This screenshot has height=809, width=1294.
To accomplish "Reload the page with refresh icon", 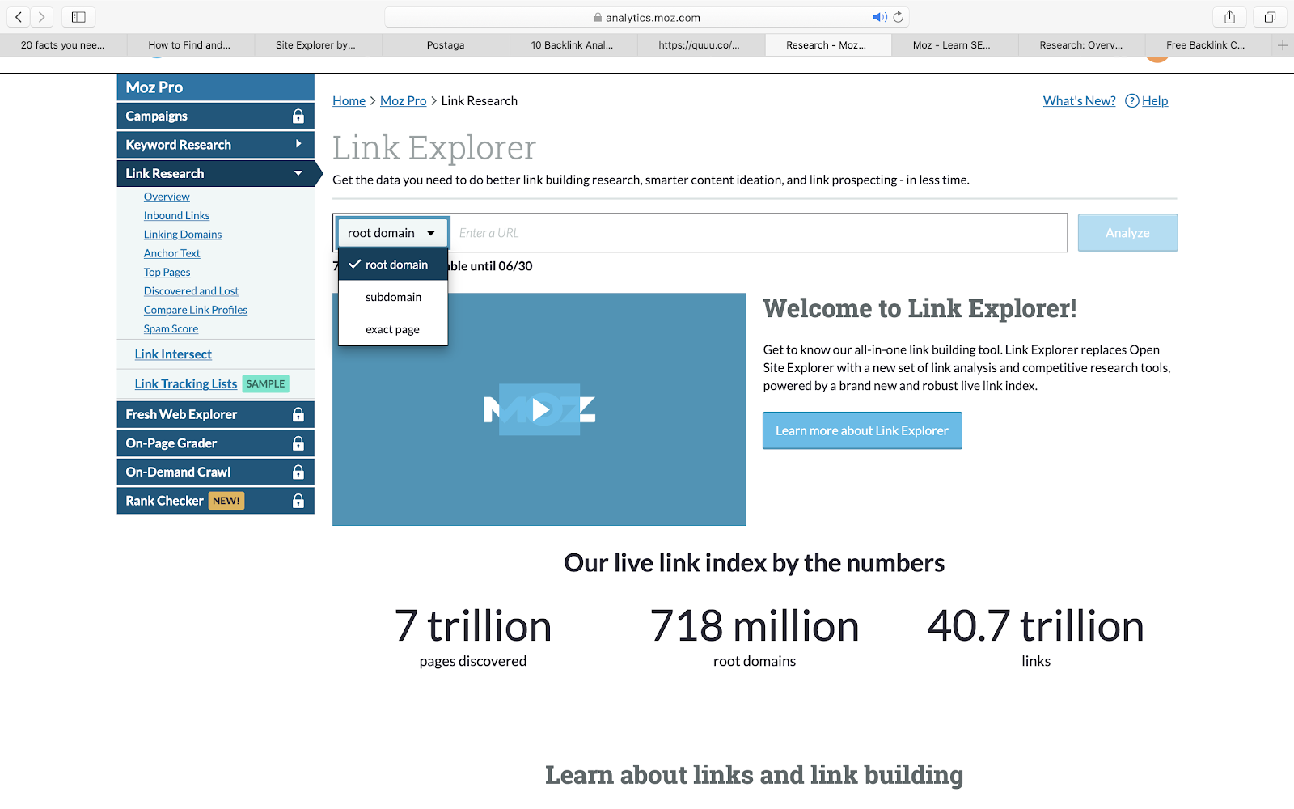I will pyautogui.click(x=899, y=17).
